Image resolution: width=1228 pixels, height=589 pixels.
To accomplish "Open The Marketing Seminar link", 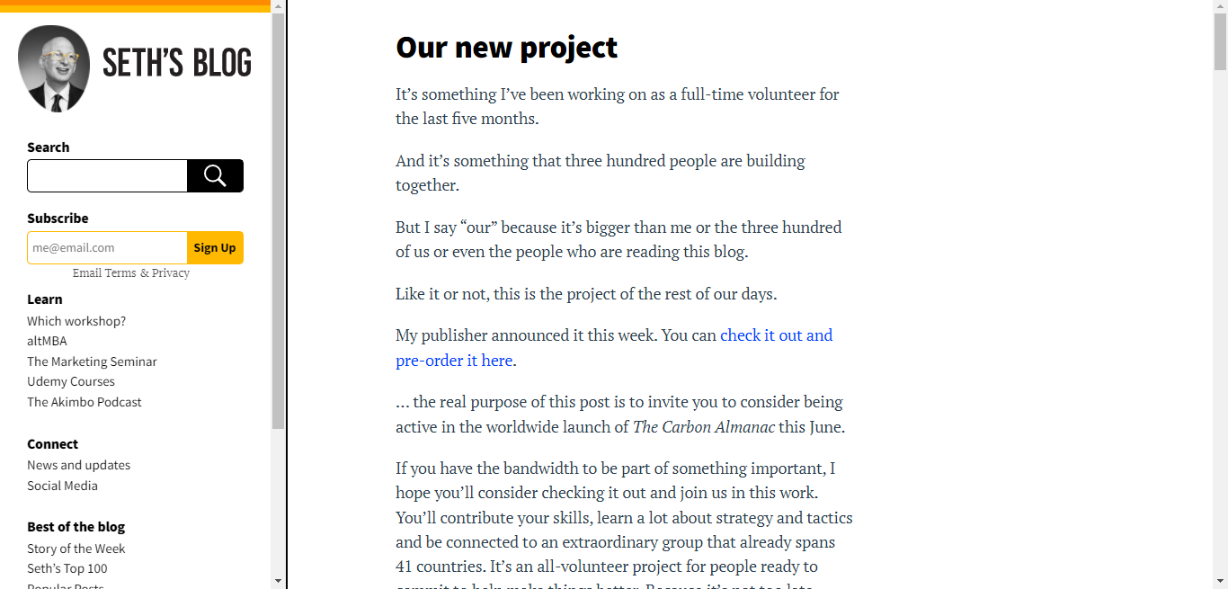I will pyautogui.click(x=92, y=361).
